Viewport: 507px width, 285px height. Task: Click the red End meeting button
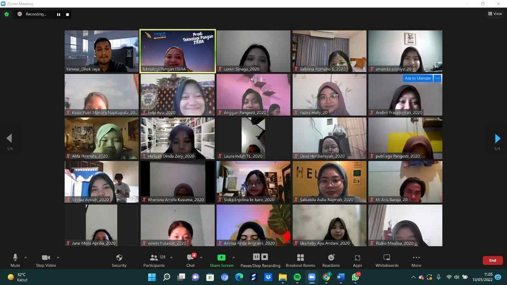point(492,260)
